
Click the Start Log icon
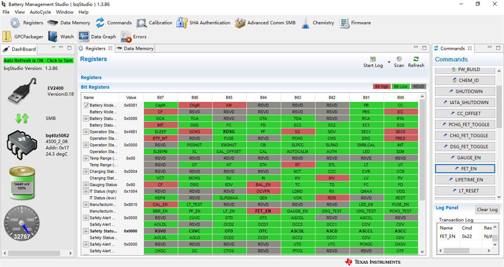pyautogui.click(x=373, y=59)
